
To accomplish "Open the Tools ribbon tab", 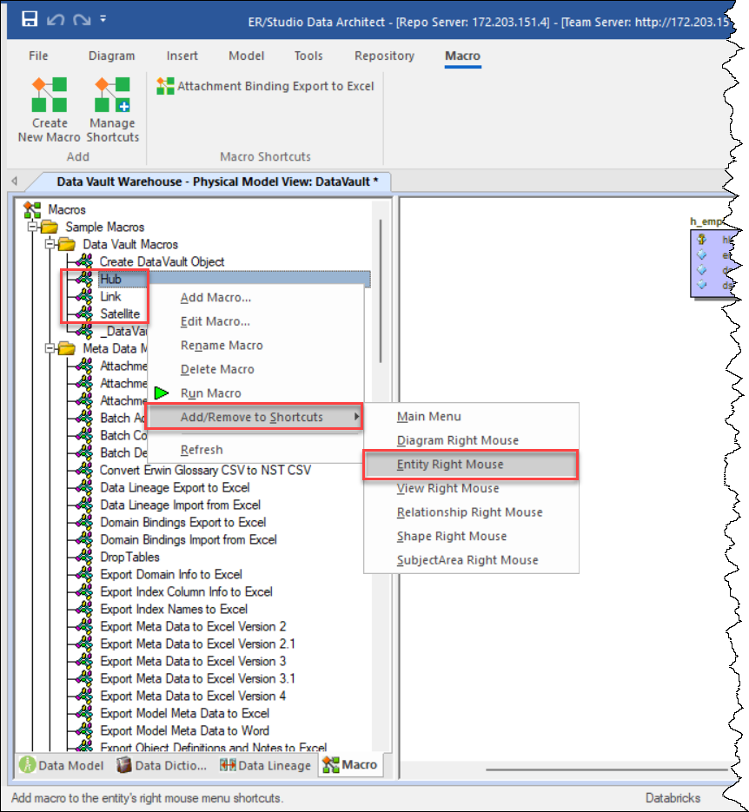I will pos(308,56).
